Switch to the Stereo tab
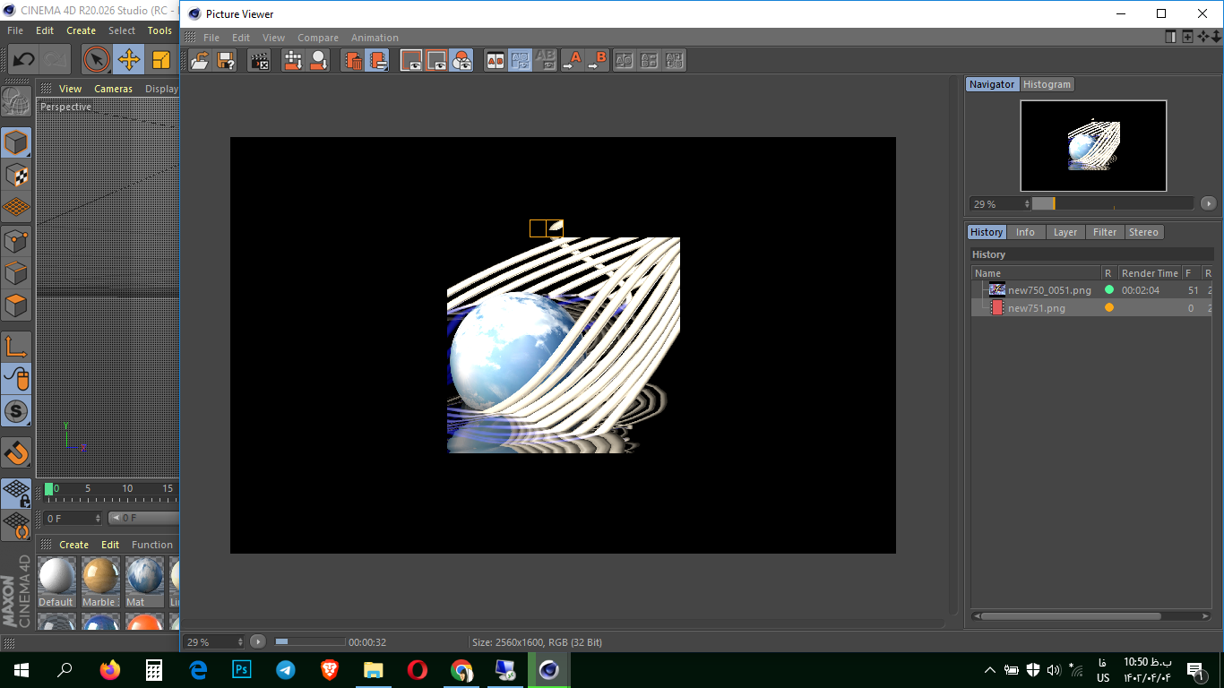1224x688 pixels. pyautogui.click(x=1143, y=232)
